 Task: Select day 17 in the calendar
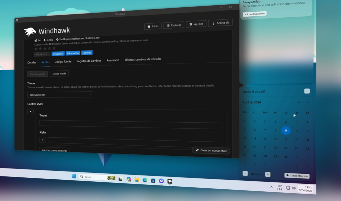[296, 139]
